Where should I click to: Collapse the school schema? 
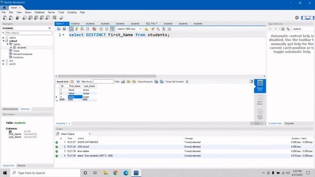pos(3,41)
